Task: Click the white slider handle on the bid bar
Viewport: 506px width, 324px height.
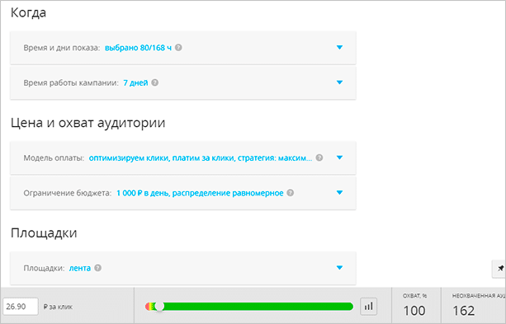Action: (159, 306)
